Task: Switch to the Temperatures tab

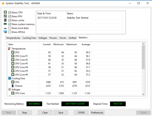Action: click(13, 38)
